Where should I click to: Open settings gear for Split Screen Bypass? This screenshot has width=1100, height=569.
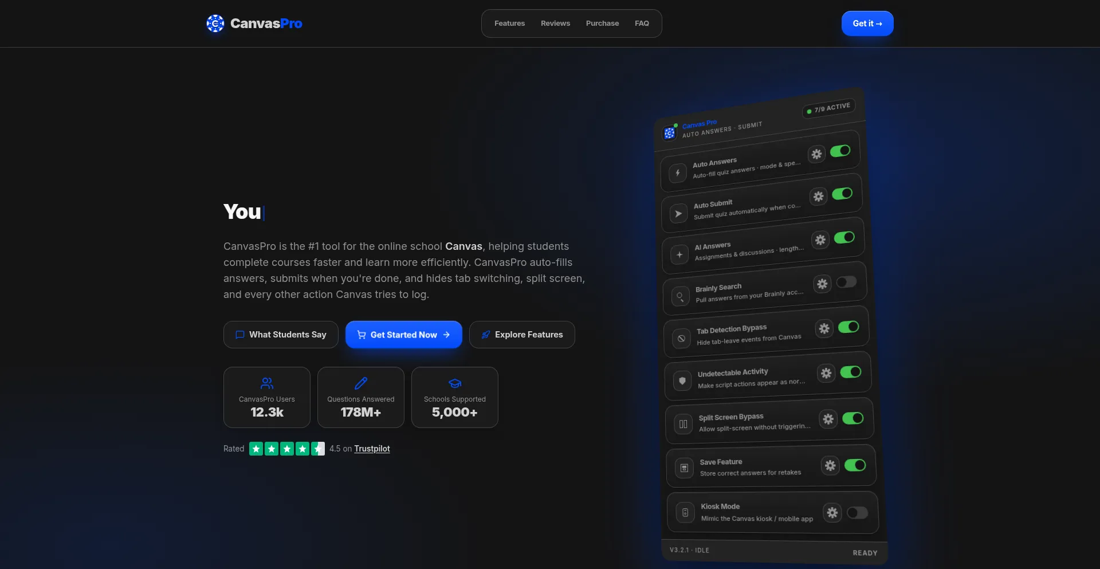pos(828,419)
